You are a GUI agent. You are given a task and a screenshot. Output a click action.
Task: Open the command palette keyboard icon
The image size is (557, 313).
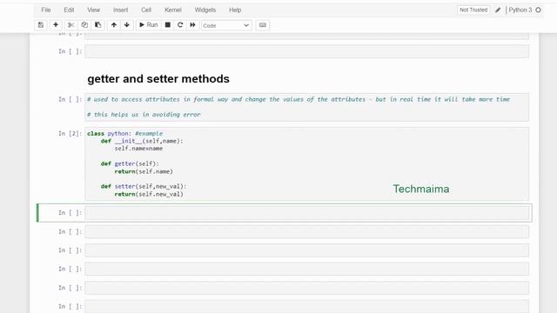click(263, 25)
